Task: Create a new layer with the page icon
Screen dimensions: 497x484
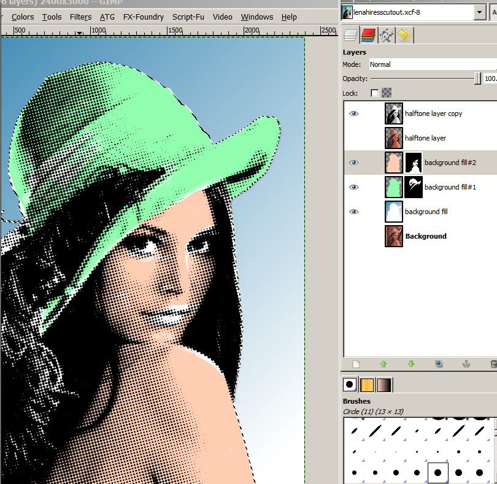Action: tap(356, 364)
